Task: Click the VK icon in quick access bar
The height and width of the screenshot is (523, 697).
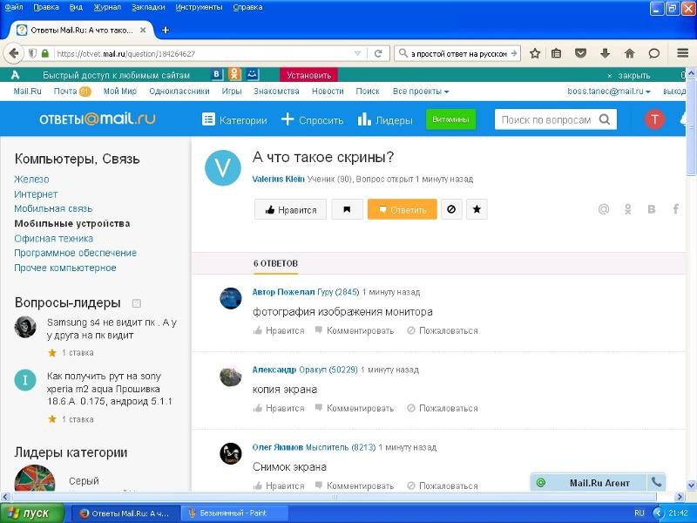Action: pos(216,74)
